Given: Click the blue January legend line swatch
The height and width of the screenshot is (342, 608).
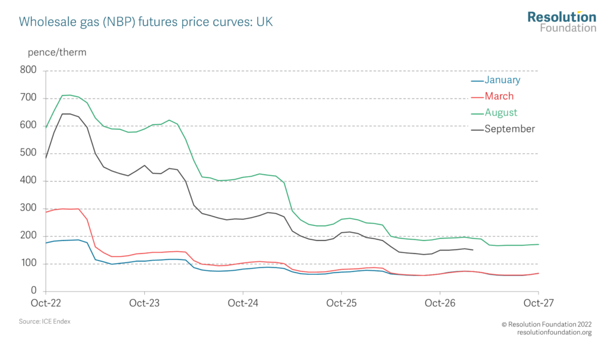Looking at the screenshot, I should pyautogui.click(x=477, y=81).
